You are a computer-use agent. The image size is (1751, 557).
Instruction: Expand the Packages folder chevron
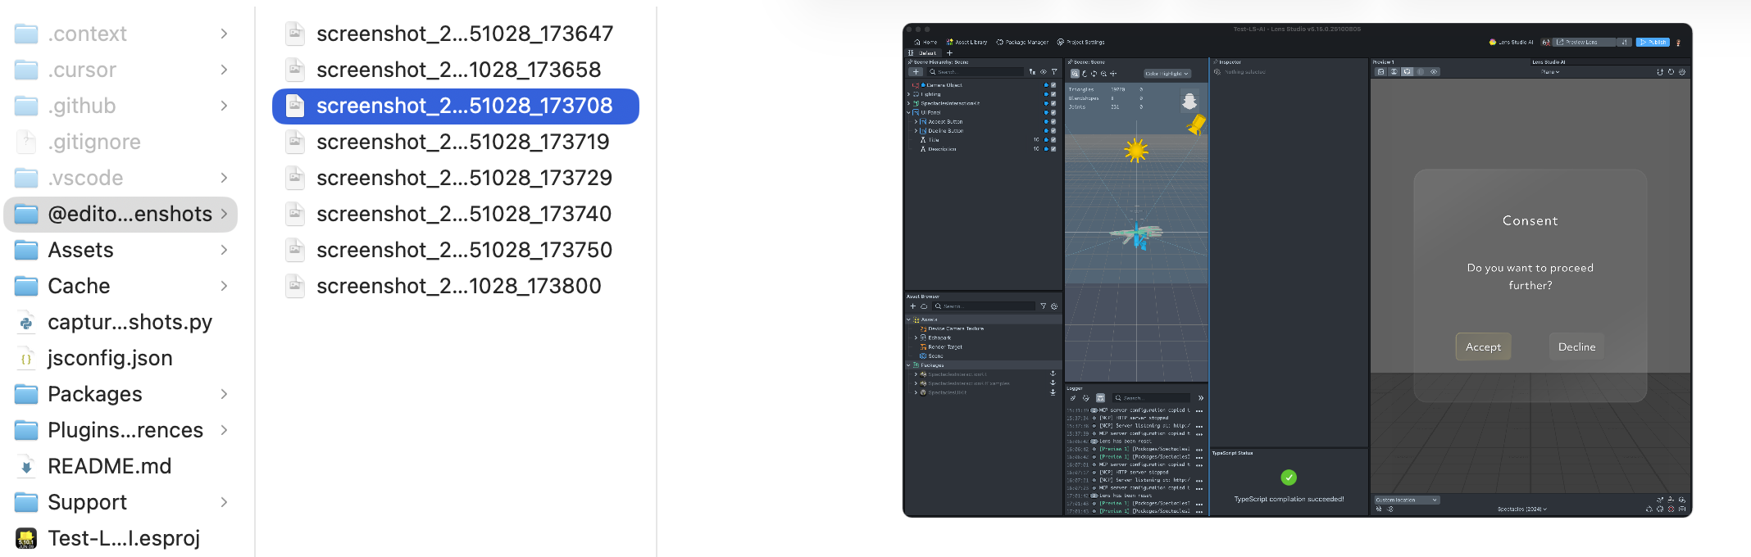[x=224, y=394]
